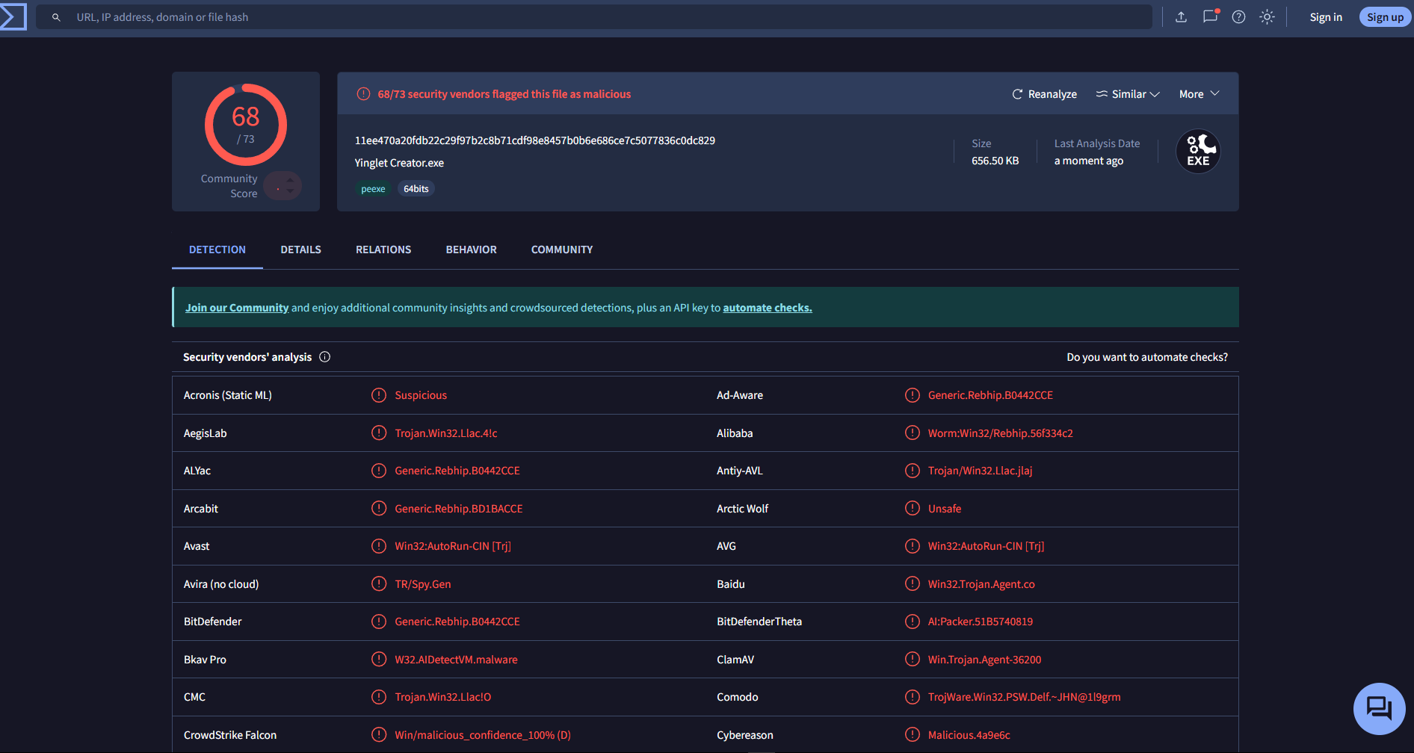Click the alert icon beside Win.Trojan.Agent-36200
This screenshot has height=753, width=1414.
point(912,660)
